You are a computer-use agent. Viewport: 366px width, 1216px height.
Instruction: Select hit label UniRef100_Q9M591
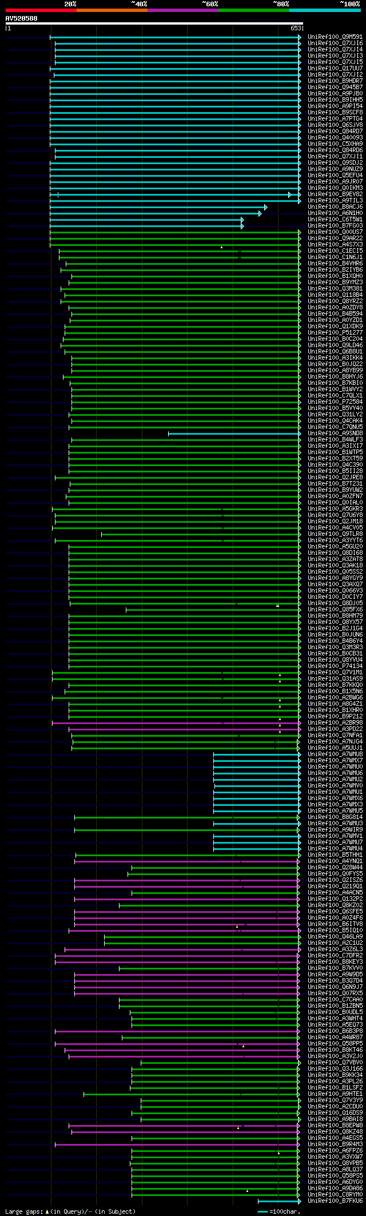[335, 37]
